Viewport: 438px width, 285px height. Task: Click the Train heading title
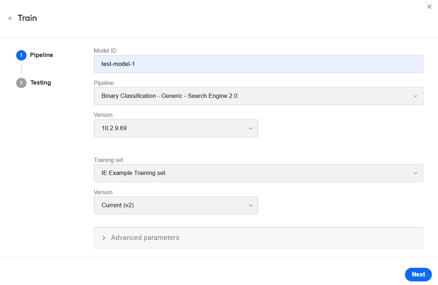(x=27, y=18)
